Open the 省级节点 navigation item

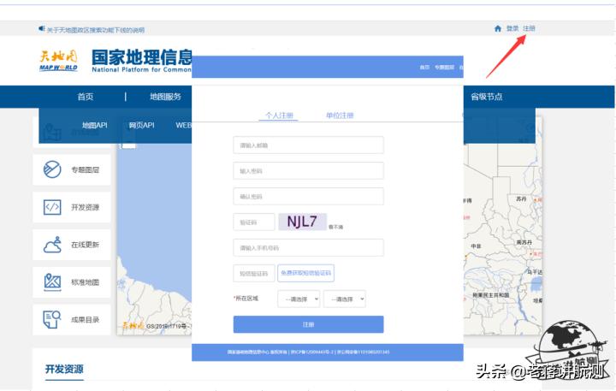[x=486, y=97]
